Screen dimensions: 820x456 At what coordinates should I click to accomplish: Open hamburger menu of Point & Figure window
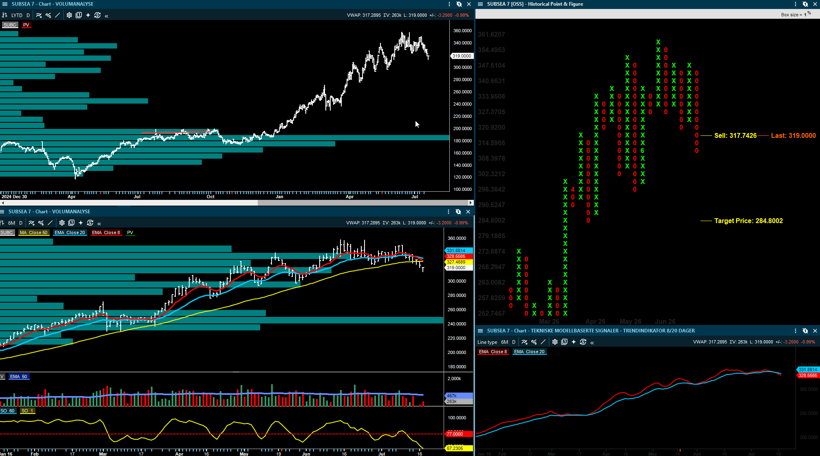480,4
